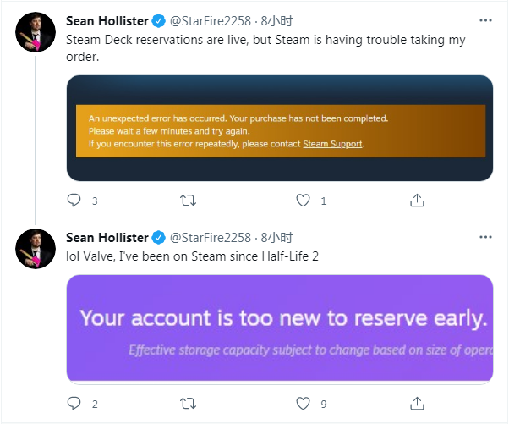This screenshot has width=509, height=424.
Task: Reply to the Steam Deck reservations tweet
Action: click(74, 201)
